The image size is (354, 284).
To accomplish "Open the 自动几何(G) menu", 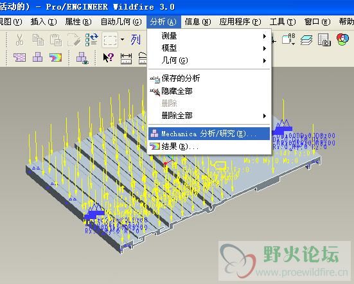I will [121, 22].
